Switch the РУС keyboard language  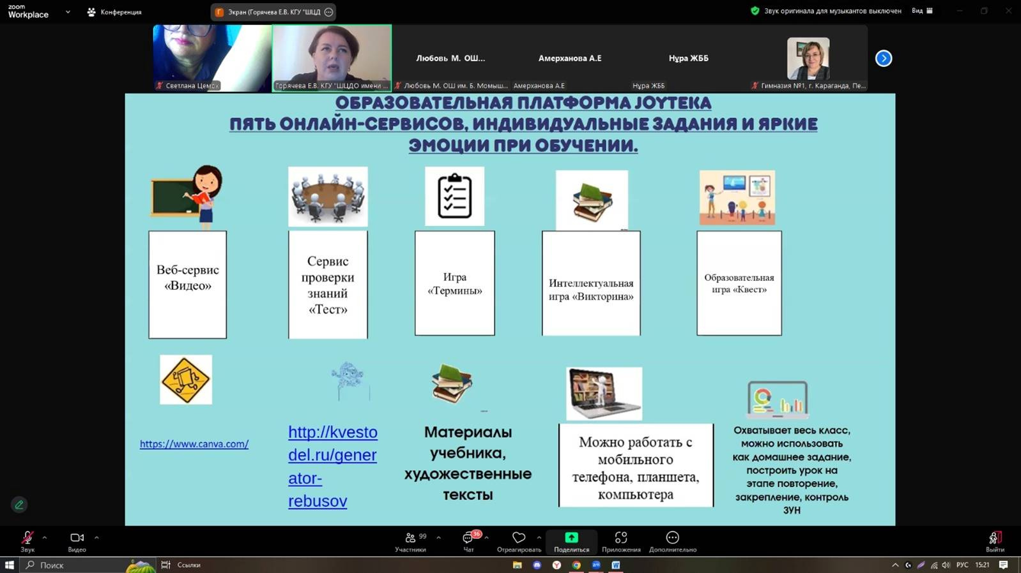click(x=962, y=565)
